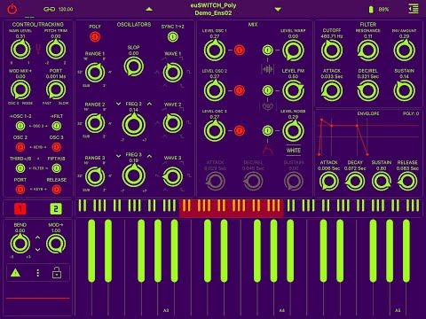Decrease FREQ 3 with down chevron

click(x=119, y=156)
